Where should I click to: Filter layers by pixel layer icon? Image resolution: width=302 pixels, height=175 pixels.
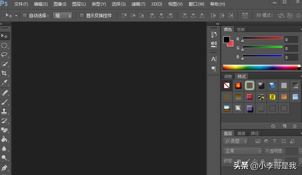[x=258, y=141]
